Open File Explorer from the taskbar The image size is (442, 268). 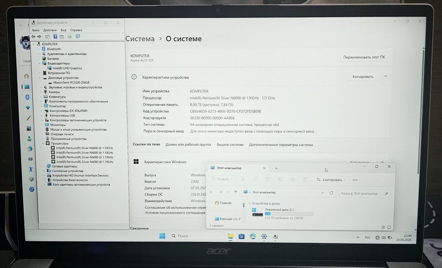(x=230, y=236)
